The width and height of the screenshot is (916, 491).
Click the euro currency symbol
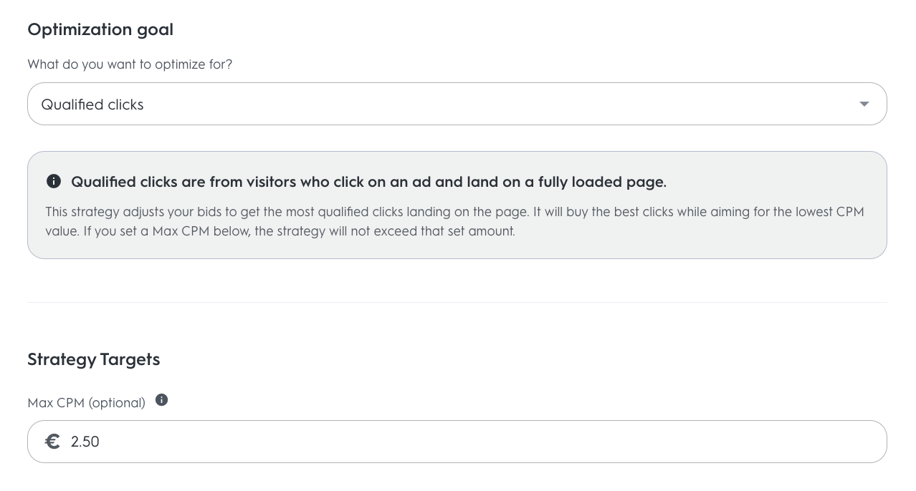tap(52, 442)
